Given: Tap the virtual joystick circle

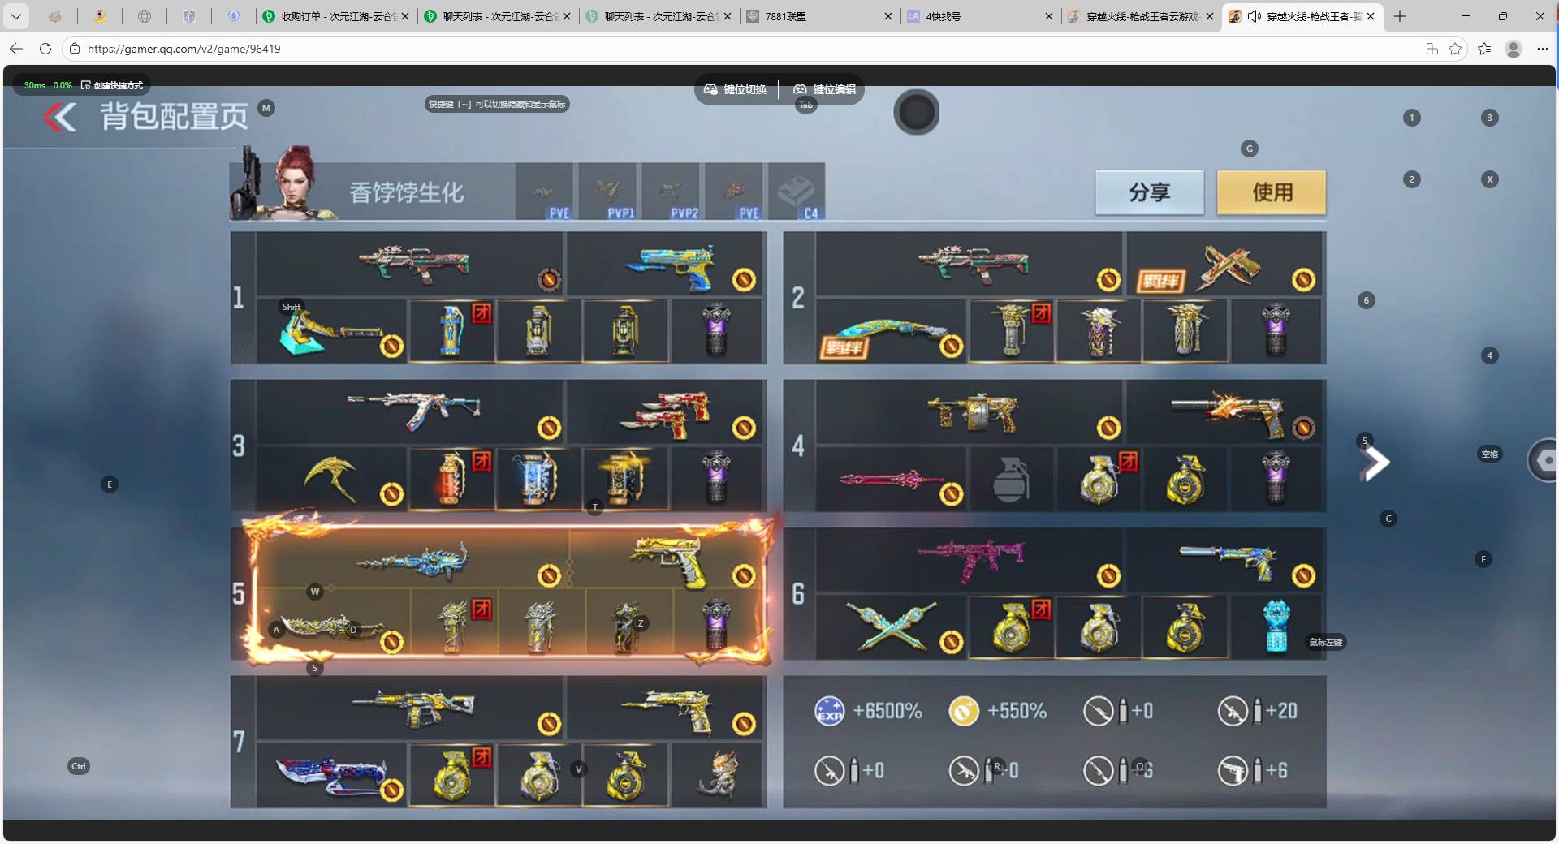Looking at the screenshot, I should click(x=917, y=112).
